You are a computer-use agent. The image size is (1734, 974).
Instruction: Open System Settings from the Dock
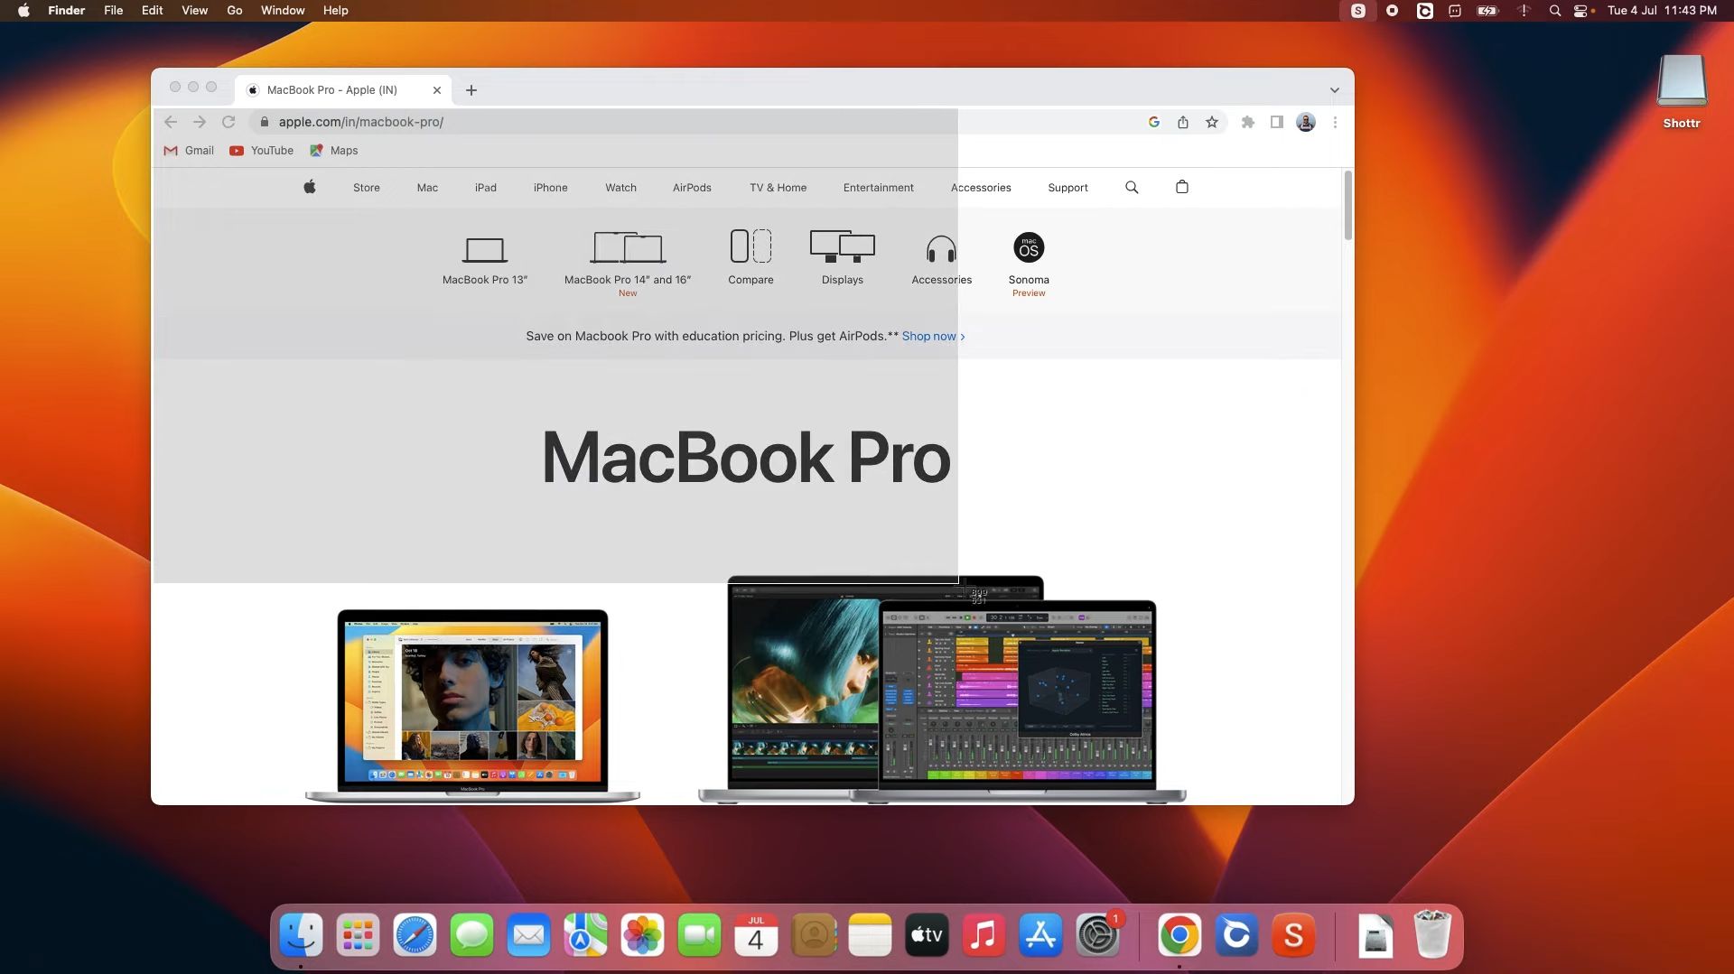pyautogui.click(x=1097, y=935)
